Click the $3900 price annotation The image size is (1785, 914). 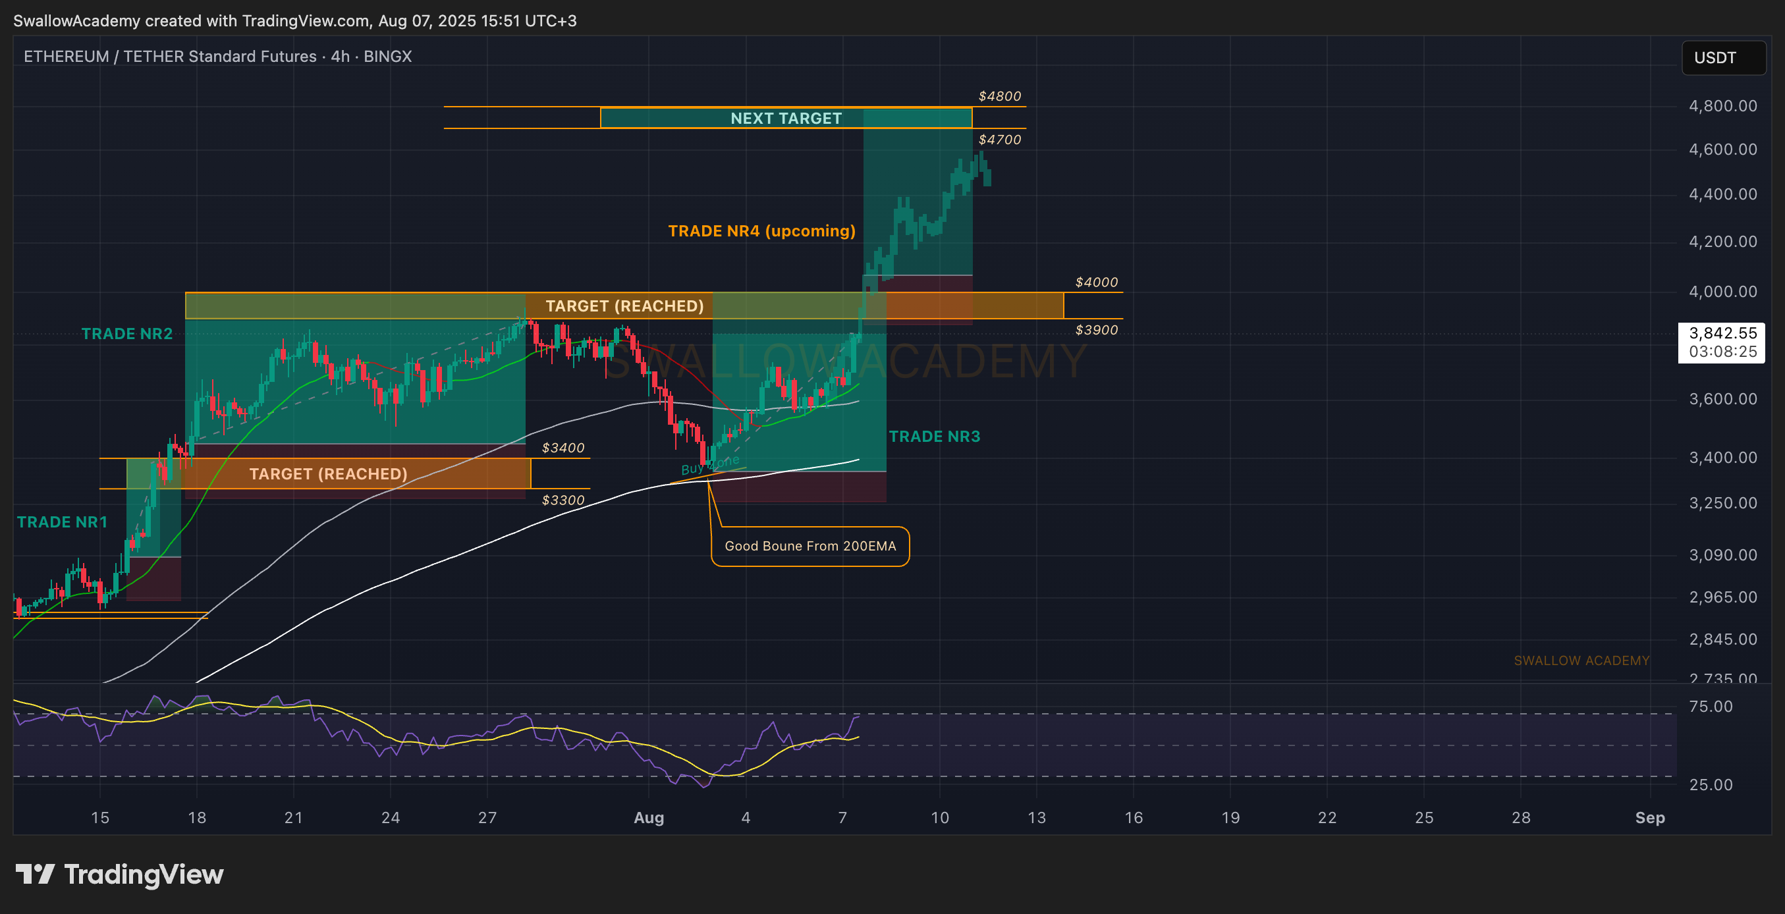[x=1096, y=330]
